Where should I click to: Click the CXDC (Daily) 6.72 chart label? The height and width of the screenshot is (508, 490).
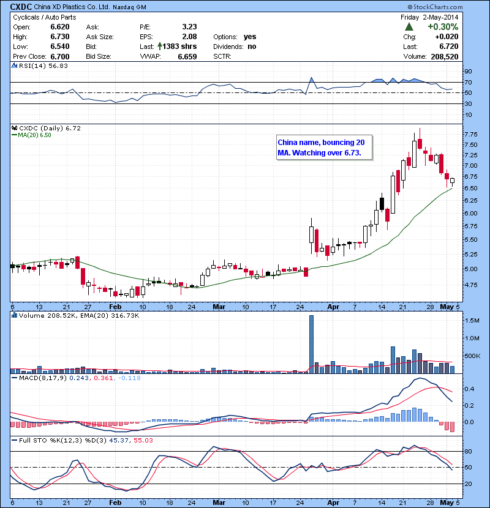[x=50, y=129]
